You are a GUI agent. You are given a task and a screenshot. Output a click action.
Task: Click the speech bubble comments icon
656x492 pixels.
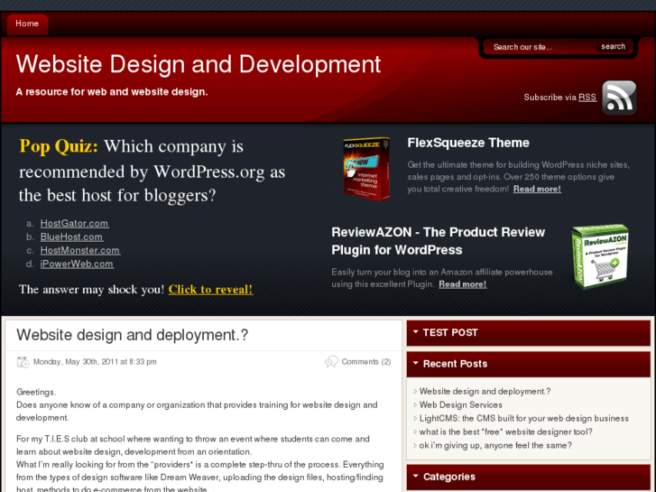331,361
